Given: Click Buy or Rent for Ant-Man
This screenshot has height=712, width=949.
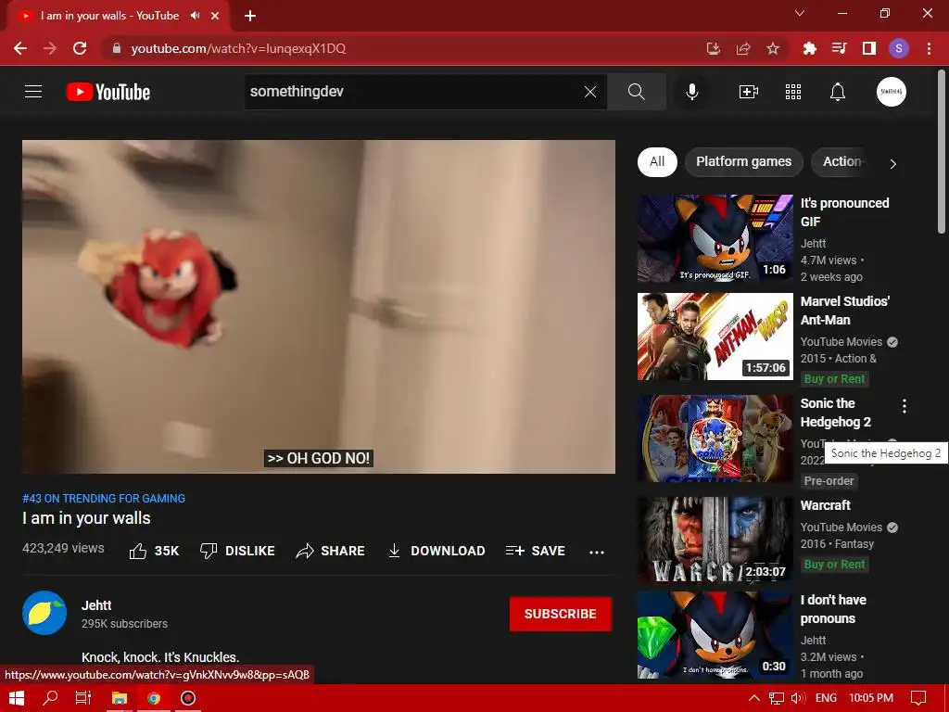Looking at the screenshot, I should pos(835,379).
